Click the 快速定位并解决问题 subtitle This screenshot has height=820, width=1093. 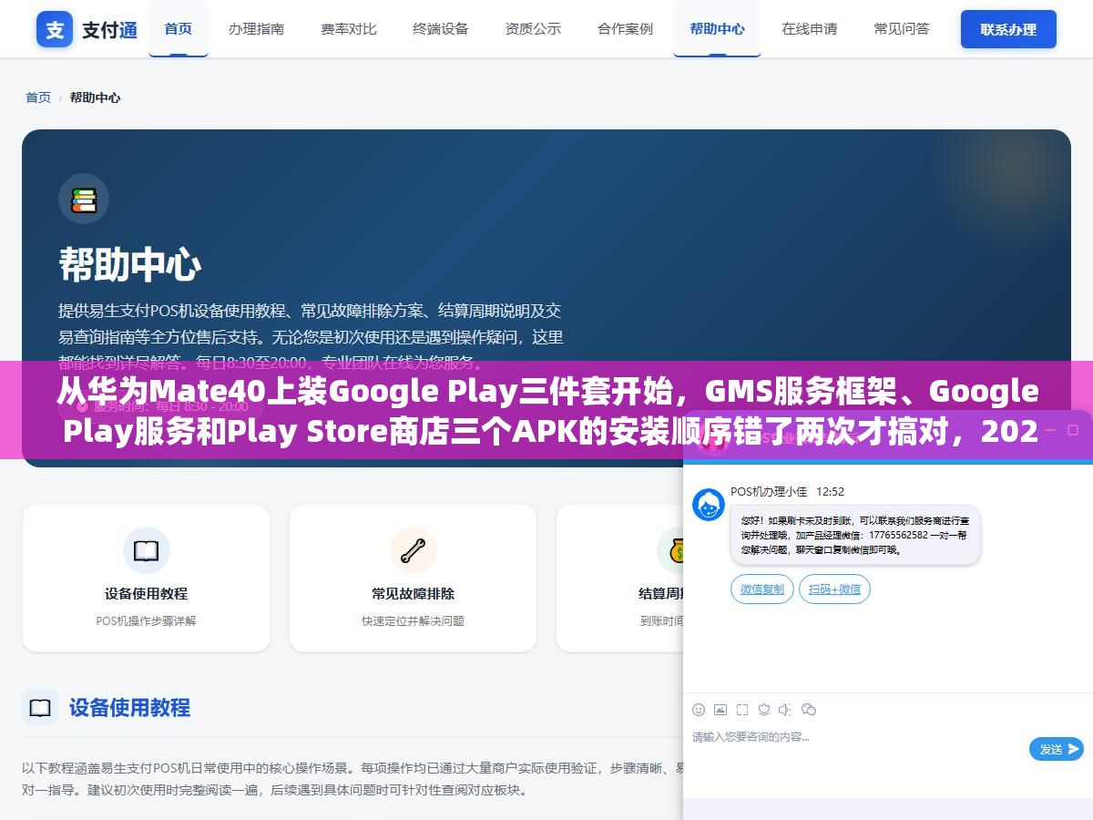tap(413, 620)
